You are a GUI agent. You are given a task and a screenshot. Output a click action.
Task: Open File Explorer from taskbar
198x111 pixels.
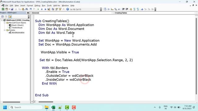(47, 107)
